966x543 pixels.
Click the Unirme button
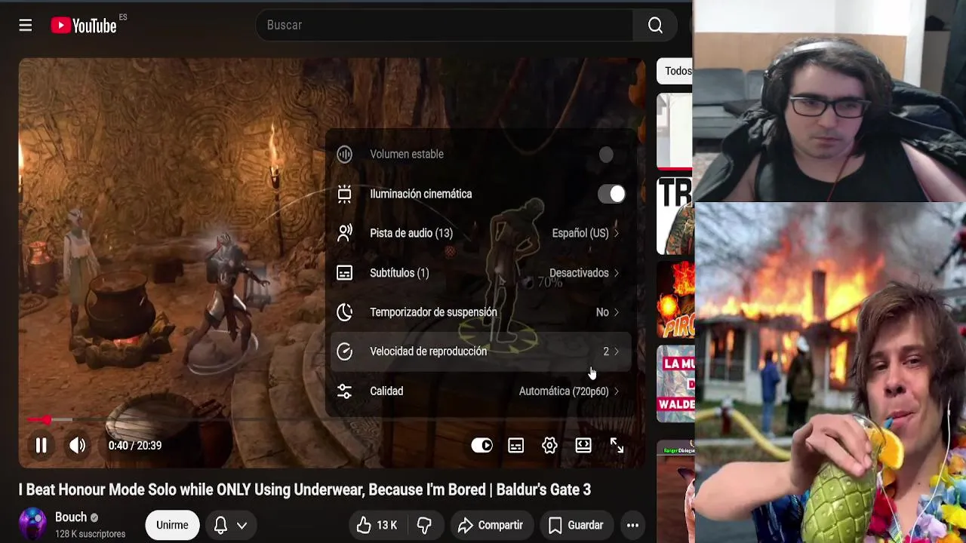[172, 525]
